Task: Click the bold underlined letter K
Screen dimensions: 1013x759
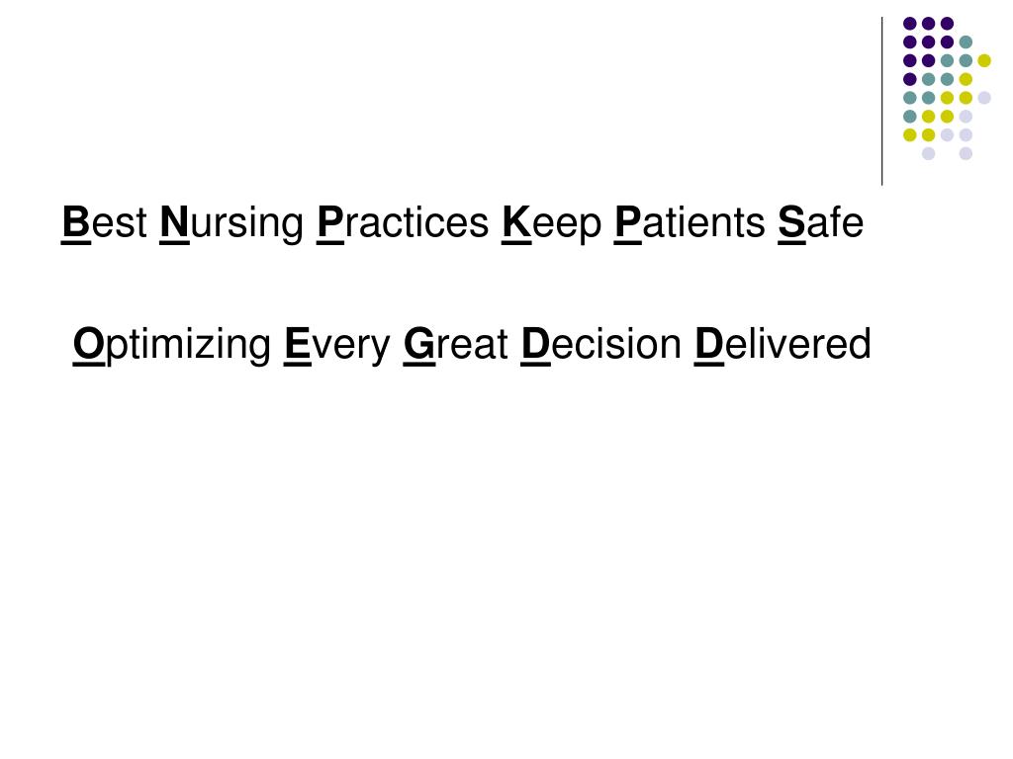Action: [516, 222]
